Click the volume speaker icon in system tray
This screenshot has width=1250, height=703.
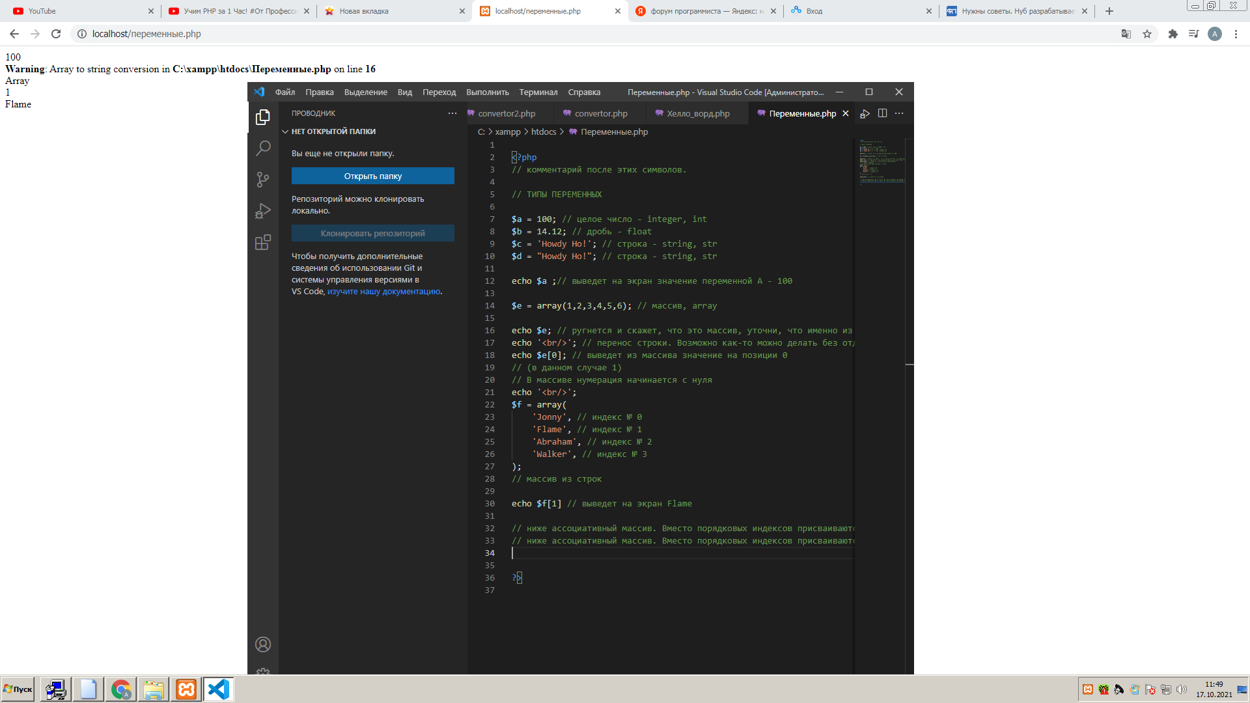(1182, 689)
